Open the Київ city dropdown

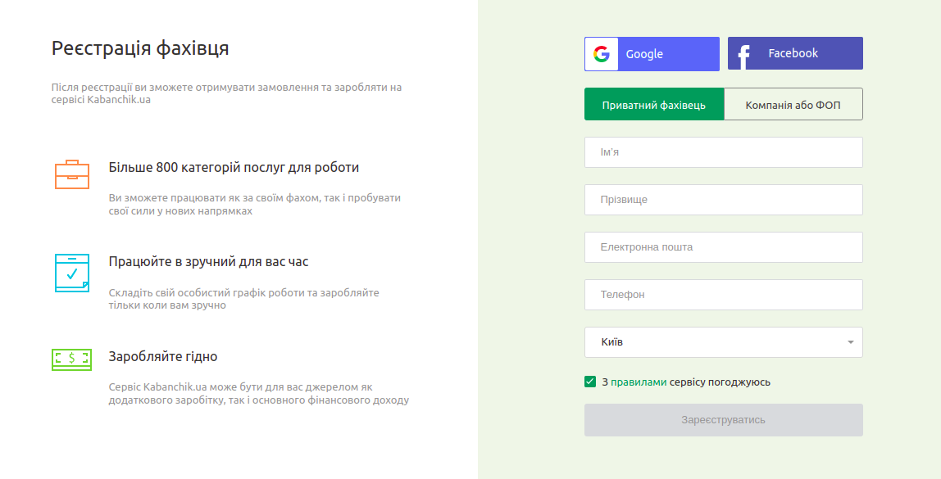point(713,342)
